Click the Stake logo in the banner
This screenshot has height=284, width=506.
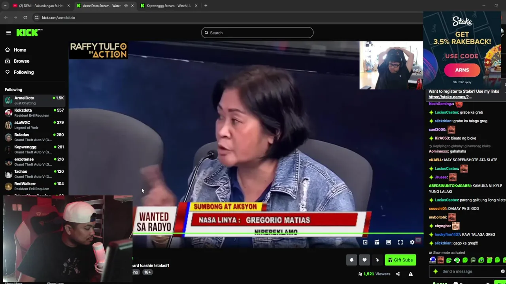pyautogui.click(x=462, y=21)
